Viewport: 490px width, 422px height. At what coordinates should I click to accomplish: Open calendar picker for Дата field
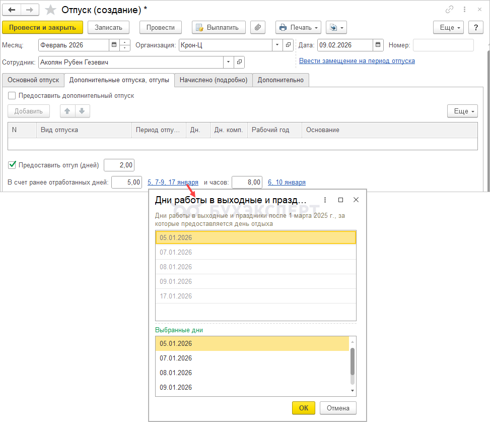tap(378, 45)
